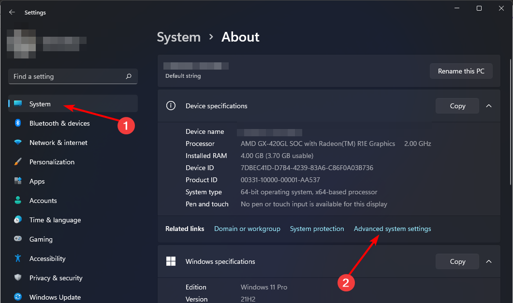Open Accessibility settings

[x=73, y=258]
